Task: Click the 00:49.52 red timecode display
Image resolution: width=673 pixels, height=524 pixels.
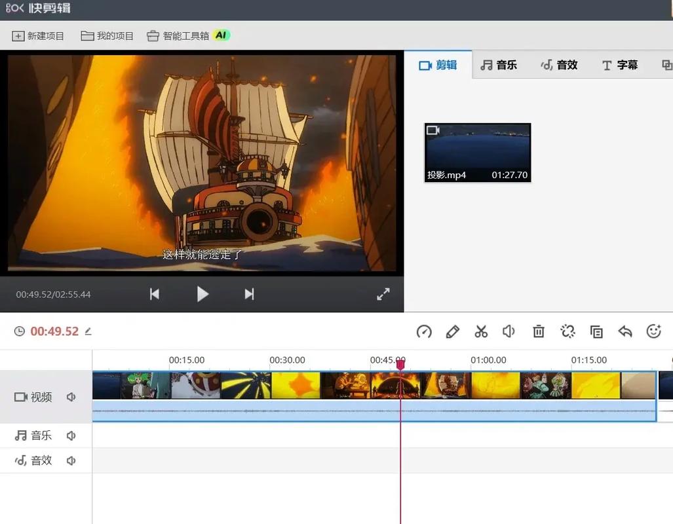Action: click(x=54, y=331)
